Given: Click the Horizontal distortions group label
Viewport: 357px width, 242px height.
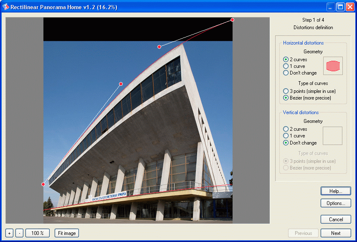Looking at the screenshot, I should coord(303,43).
